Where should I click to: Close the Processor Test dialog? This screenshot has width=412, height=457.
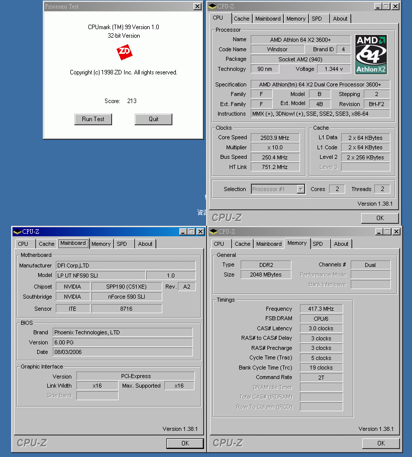pyautogui.click(x=197, y=7)
